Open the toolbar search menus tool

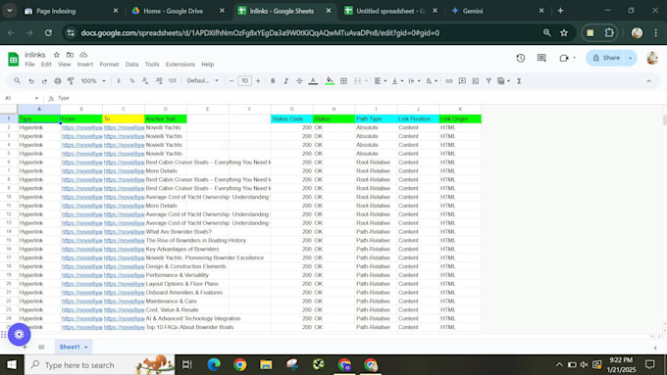tap(17, 80)
